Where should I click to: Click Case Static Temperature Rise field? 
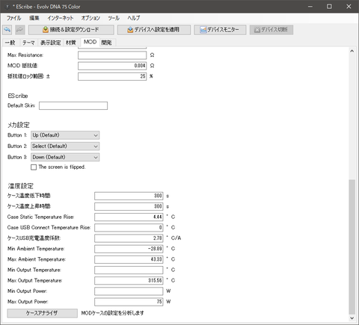coord(129,217)
